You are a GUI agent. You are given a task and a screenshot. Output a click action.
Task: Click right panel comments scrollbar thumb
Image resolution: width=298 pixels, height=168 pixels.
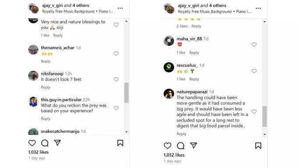(264, 116)
